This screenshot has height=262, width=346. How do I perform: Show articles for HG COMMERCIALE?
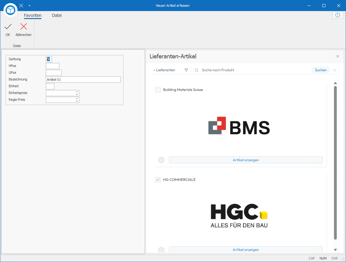pos(246,249)
